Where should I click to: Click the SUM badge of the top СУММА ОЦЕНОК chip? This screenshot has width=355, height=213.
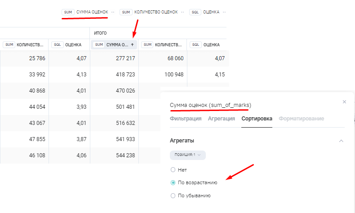[x=68, y=12]
